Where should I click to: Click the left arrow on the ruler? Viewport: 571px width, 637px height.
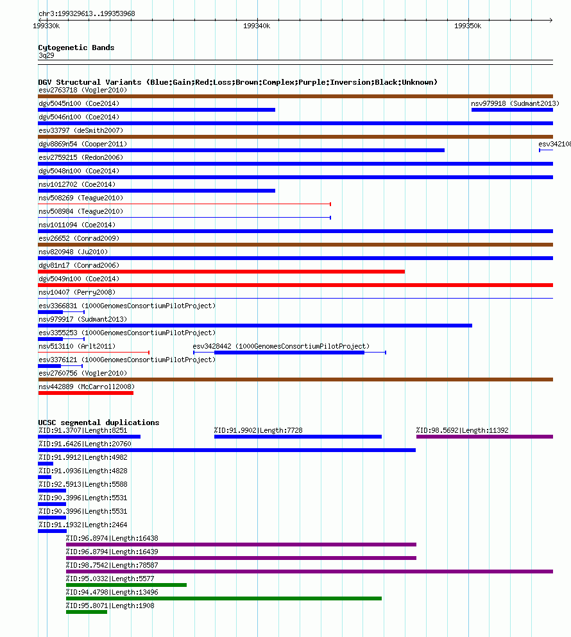click(41, 20)
